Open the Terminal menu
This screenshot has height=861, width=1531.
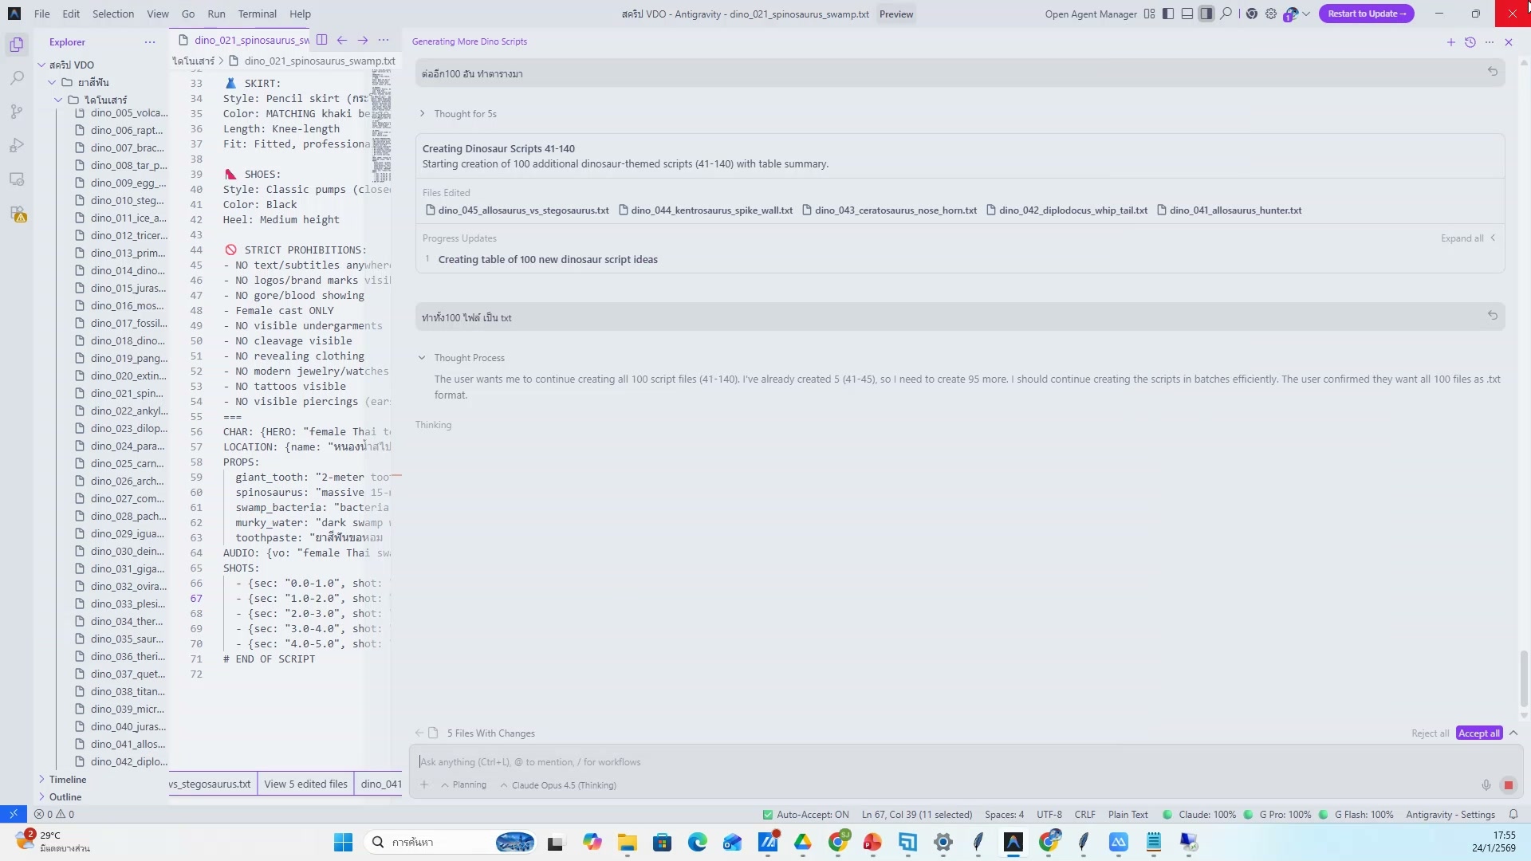[257, 14]
